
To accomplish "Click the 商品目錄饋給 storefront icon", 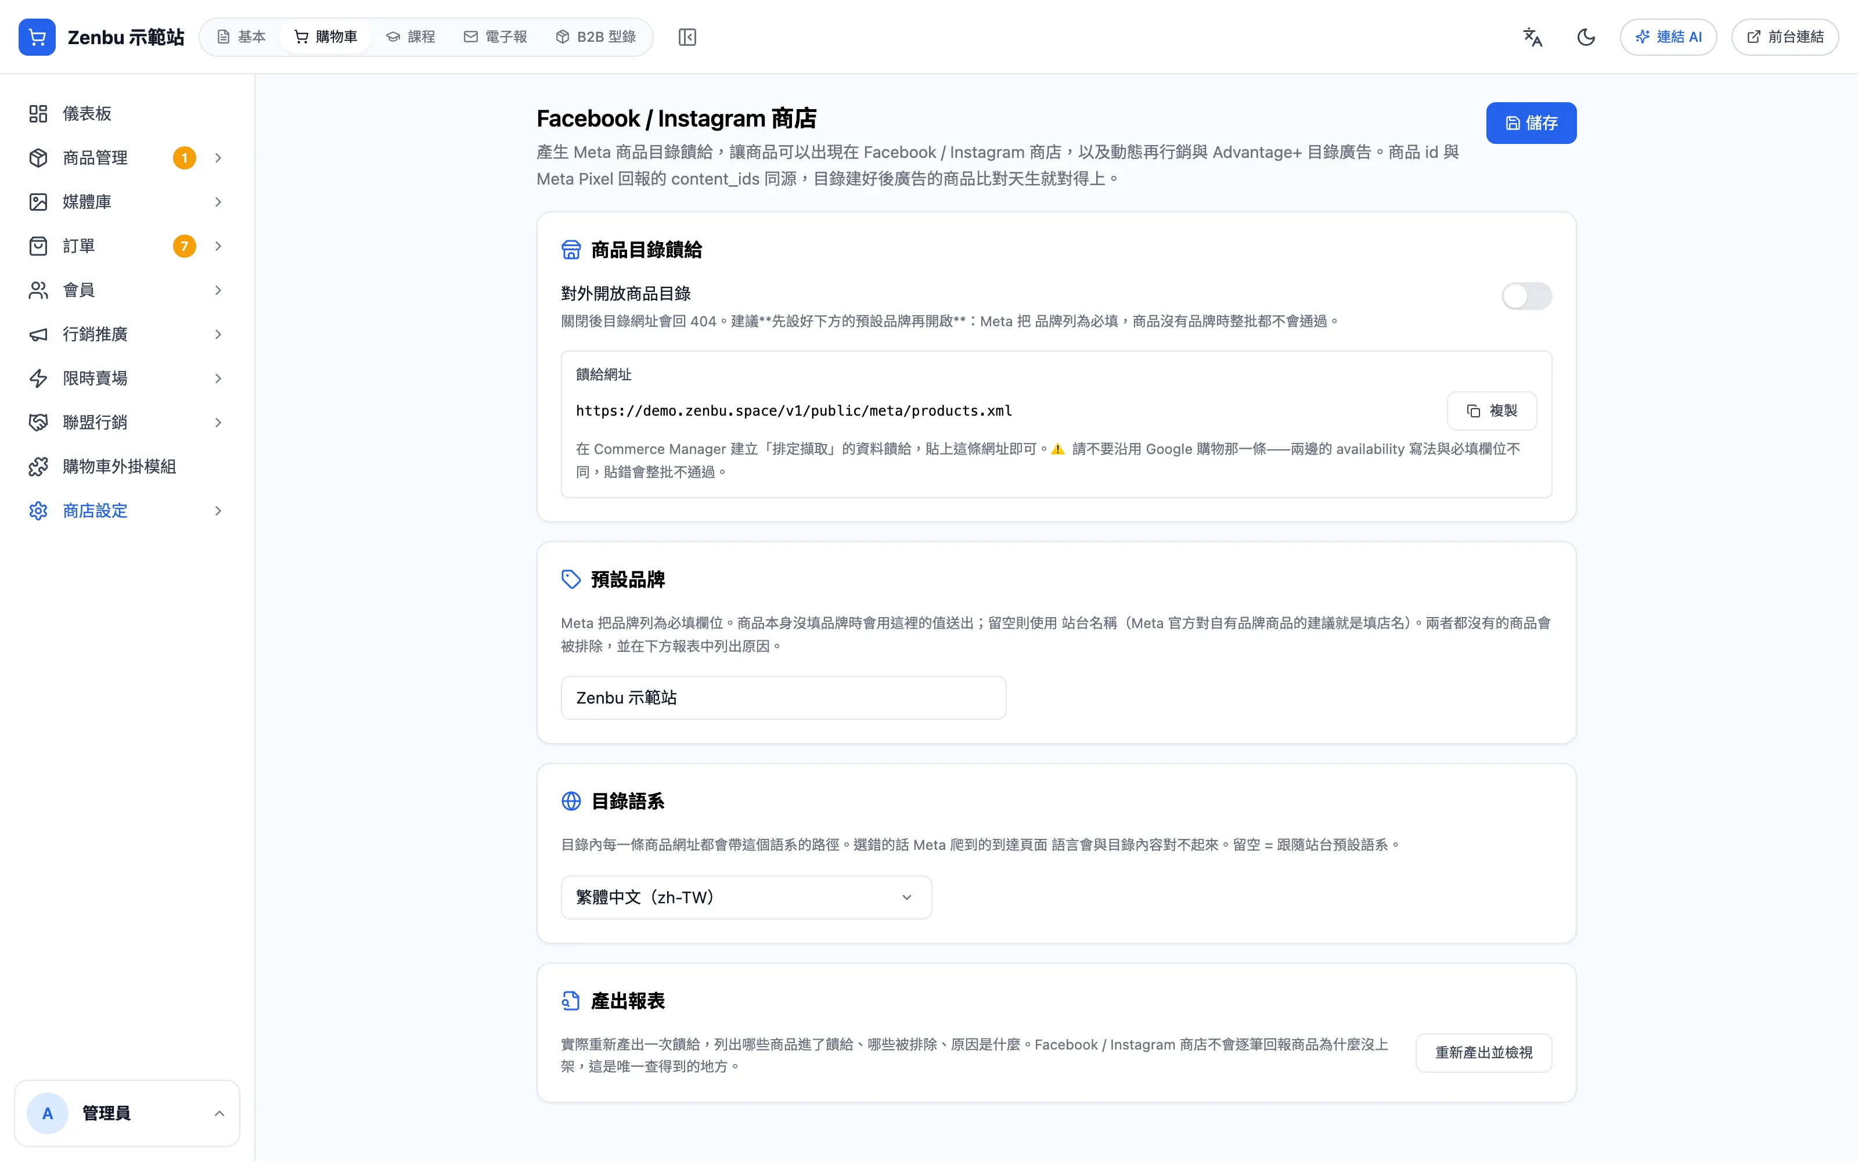I will click(571, 250).
